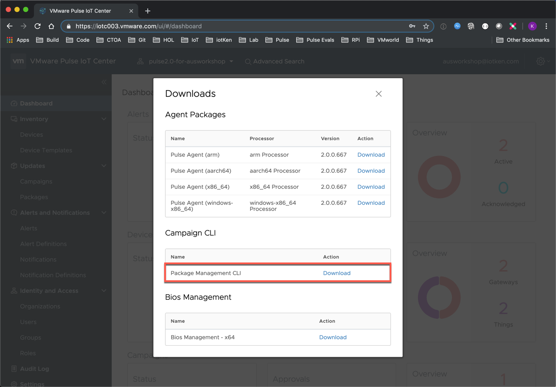Open the Lab bookmarks folder
Viewport: 556px width, 387px height.
pos(248,40)
